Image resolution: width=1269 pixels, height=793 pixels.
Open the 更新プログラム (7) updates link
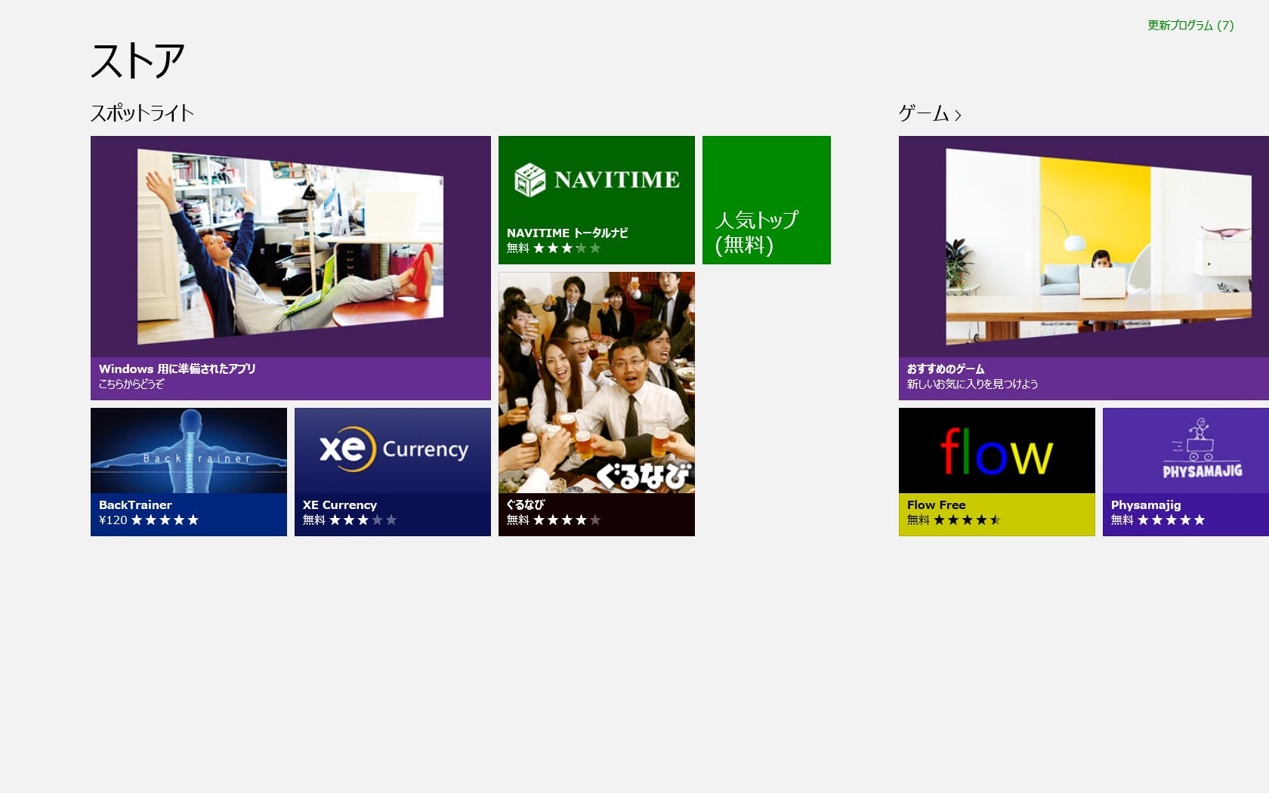(1190, 26)
